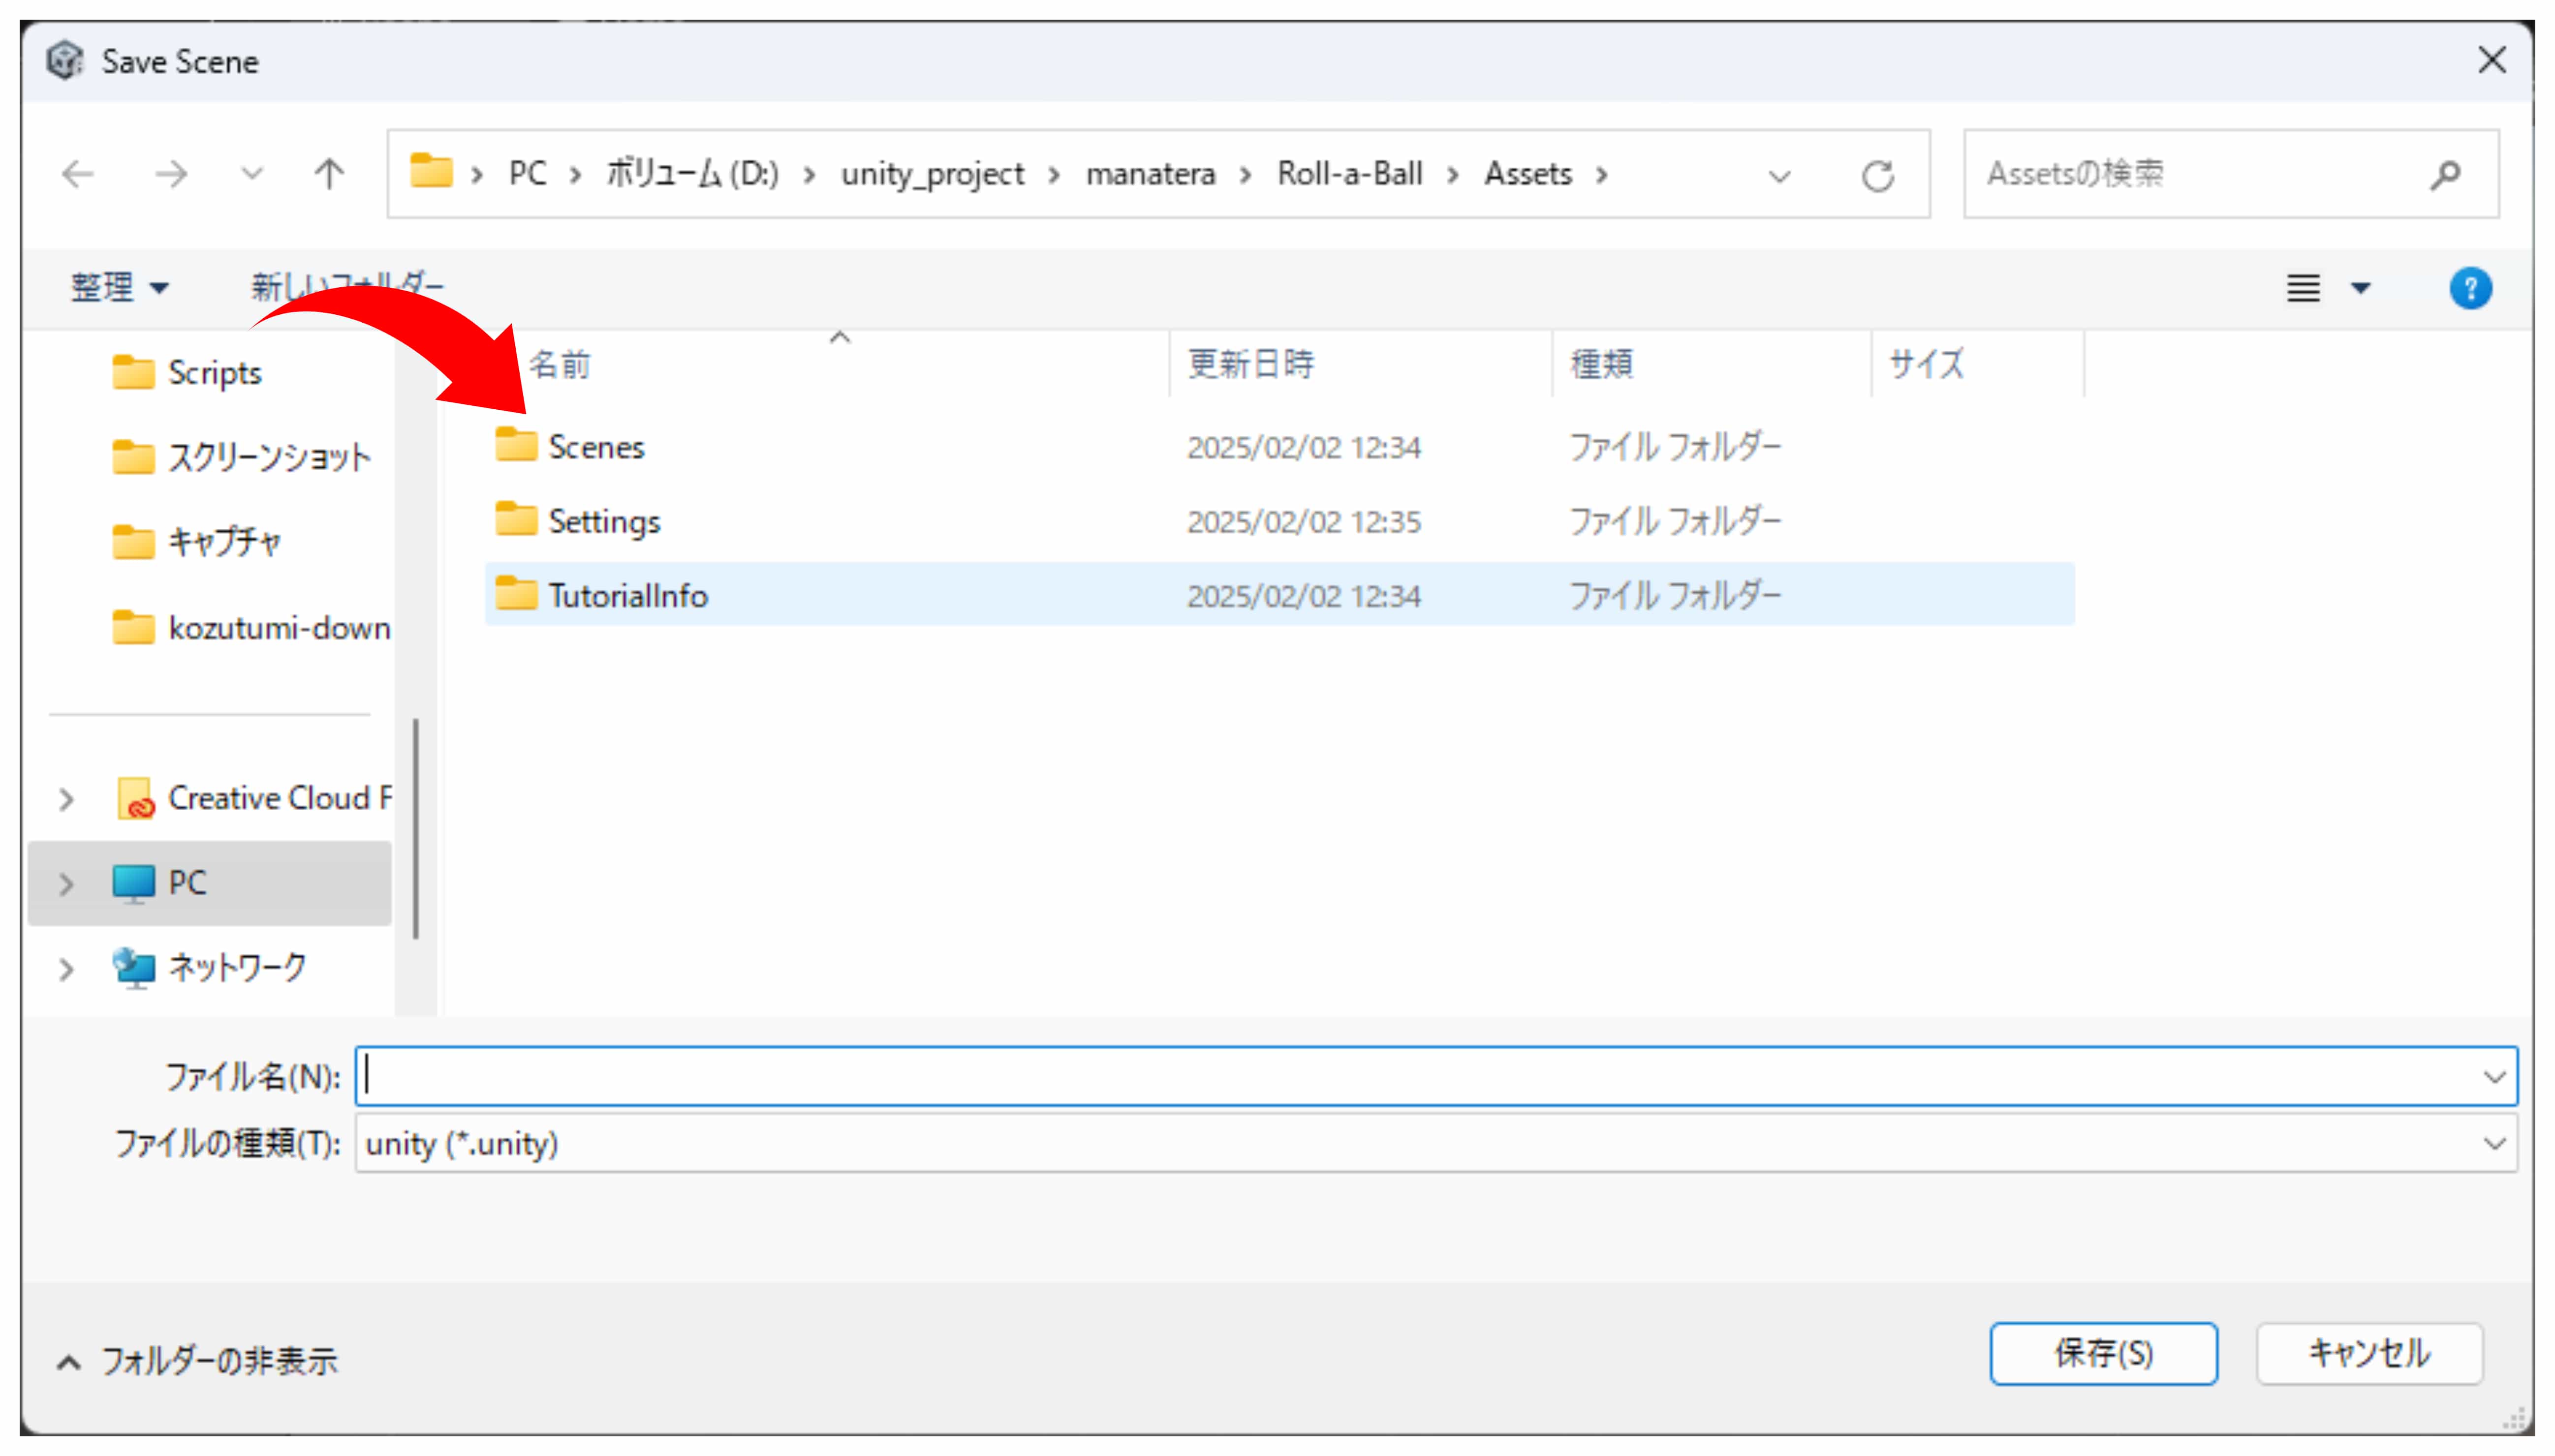Click the up-one-level arrow icon

[x=328, y=174]
